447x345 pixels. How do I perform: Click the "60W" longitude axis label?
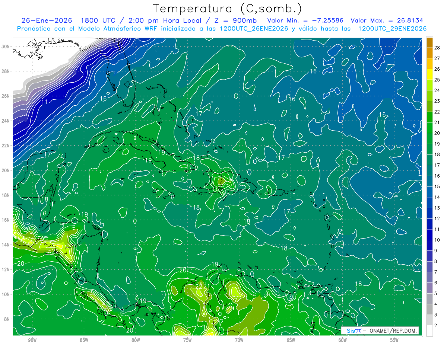[343, 340]
